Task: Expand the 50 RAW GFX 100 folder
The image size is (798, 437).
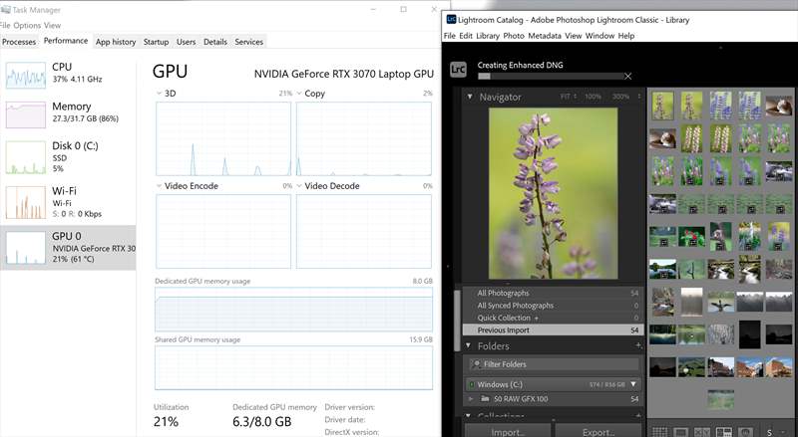Action: coord(471,399)
